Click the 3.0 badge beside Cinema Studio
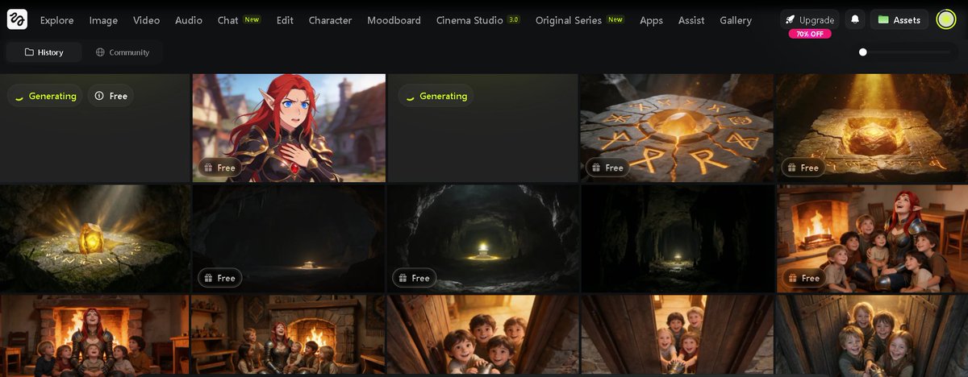The width and height of the screenshot is (968, 377). pyautogui.click(x=514, y=19)
